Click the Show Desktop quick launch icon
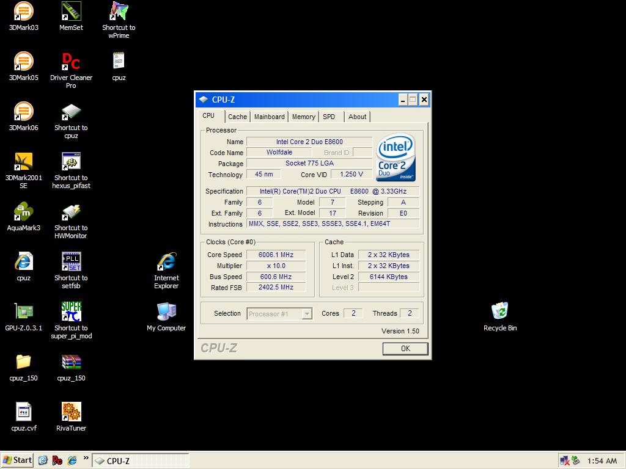Viewport: 626px width, 469px height. click(43, 460)
